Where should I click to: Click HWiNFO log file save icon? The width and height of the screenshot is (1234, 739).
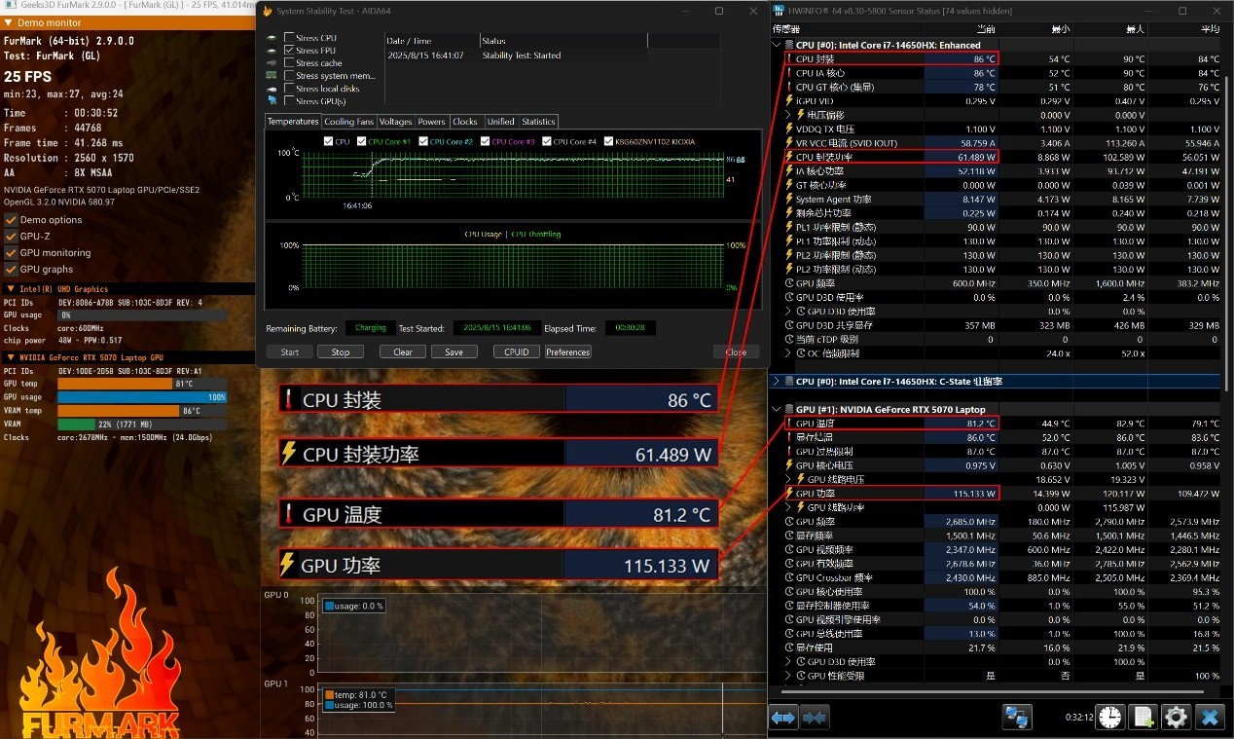[x=1143, y=718]
